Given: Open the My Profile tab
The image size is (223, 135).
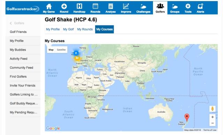Looking at the screenshot, I should click(x=53, y=29).
